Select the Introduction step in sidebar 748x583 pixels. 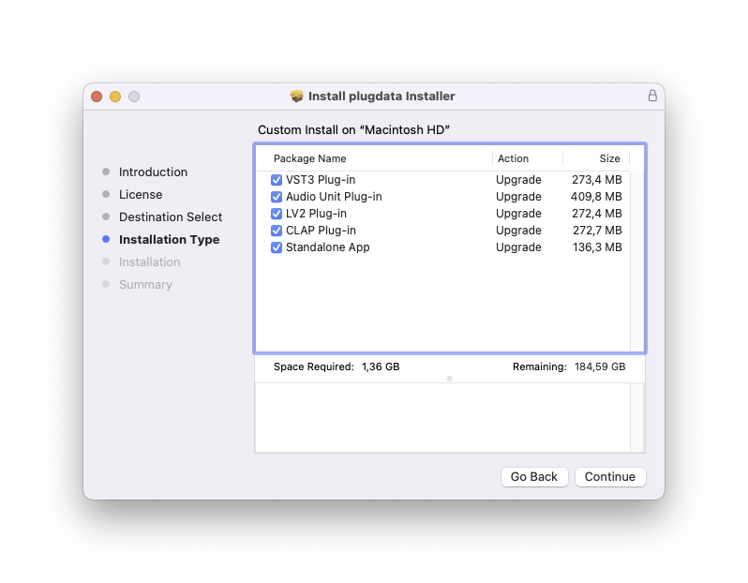pyautogui.click(x=153, y=172)
